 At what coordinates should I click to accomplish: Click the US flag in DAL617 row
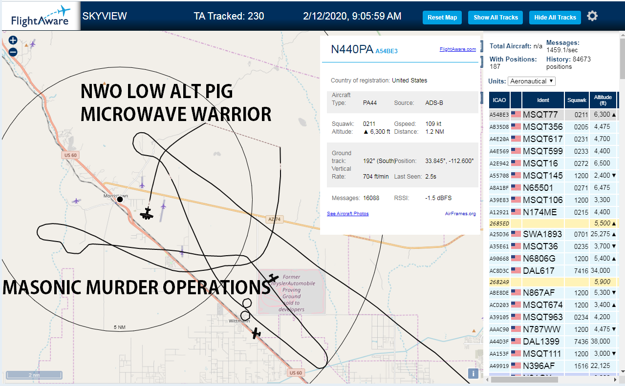[x=516, y=270]
